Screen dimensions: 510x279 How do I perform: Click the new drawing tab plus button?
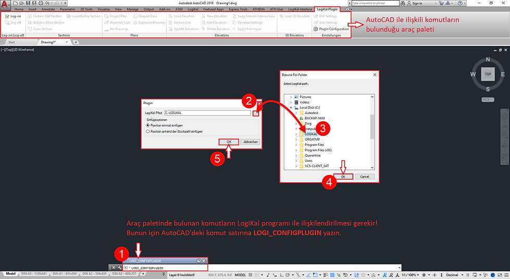76,42
